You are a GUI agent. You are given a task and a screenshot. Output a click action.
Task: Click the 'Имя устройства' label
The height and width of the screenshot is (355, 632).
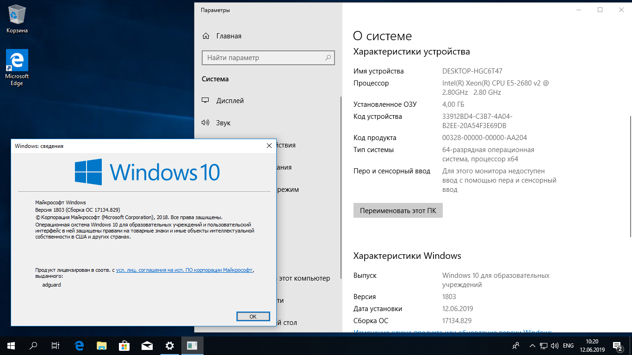tap(378, 71)
